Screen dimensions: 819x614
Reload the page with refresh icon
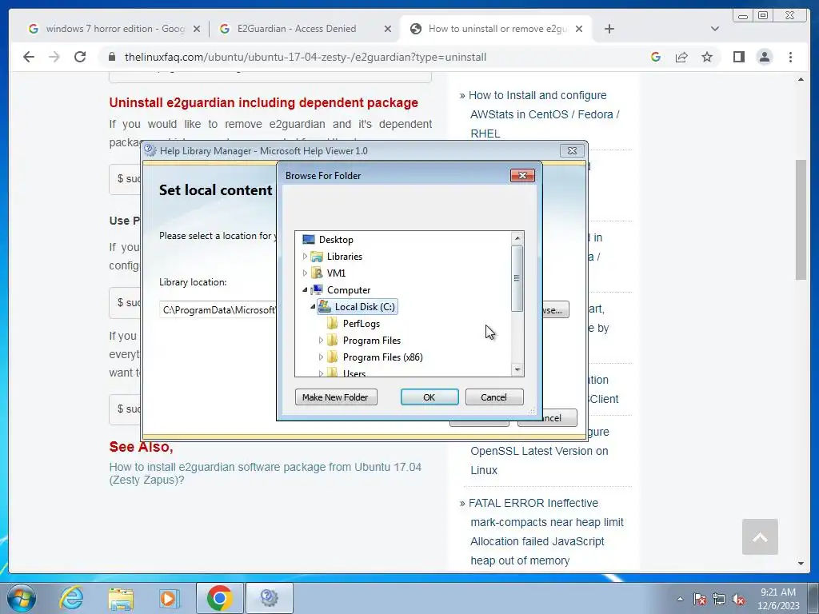pyautogui.click(x=80, y=57)
